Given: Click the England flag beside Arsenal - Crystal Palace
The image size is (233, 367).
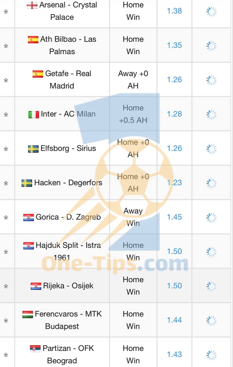Looking at the screenshot, I should click(32, 5).
